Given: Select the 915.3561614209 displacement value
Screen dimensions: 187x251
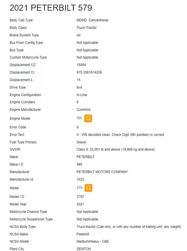Looking at the screenshot, I should tap(89, 72).
